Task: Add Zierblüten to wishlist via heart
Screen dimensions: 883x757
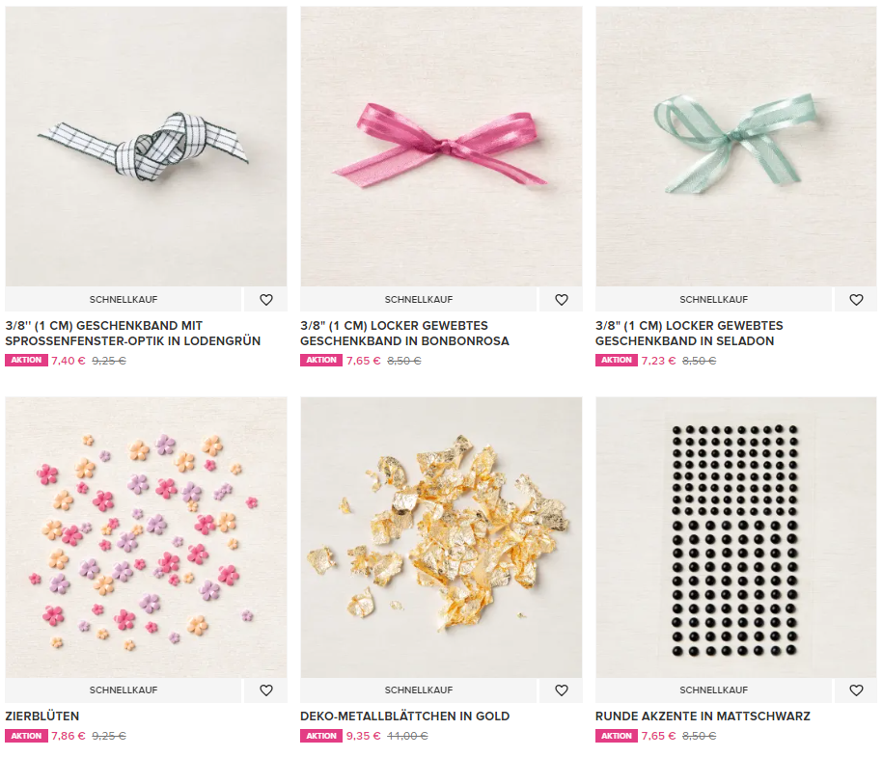Action: point(265,690)
